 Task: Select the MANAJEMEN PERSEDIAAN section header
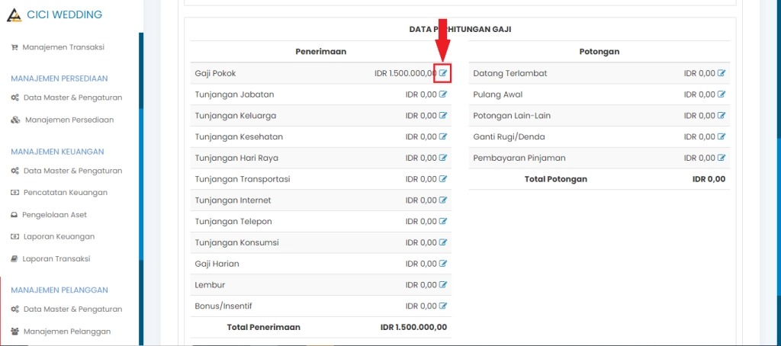point(59,78)
